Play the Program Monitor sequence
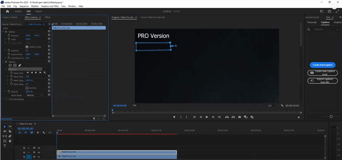This screenshot has width=342, height=160. click(207, 117)
